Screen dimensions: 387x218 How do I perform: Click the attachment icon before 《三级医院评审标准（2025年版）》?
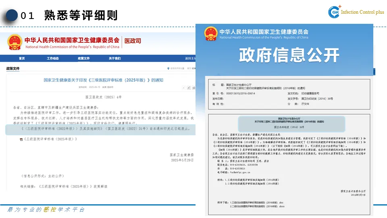[21, 139]
